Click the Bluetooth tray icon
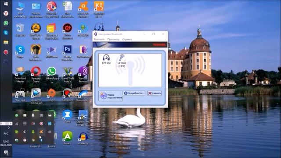Viewport: 281px width, 158px height. tap(41, 140)
